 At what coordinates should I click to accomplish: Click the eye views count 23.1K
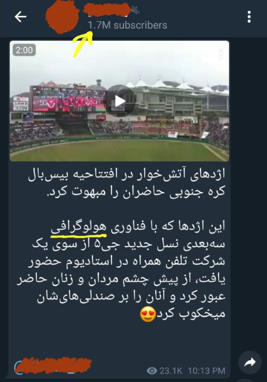click(164, 371)
